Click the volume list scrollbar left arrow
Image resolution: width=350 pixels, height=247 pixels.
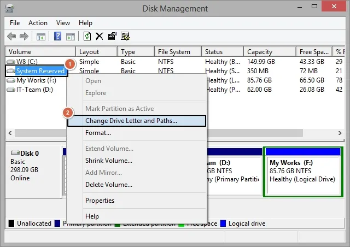10,133
